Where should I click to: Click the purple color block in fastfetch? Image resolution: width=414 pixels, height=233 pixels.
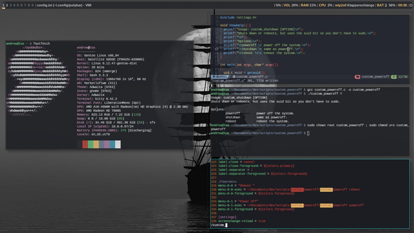(107, 144)
